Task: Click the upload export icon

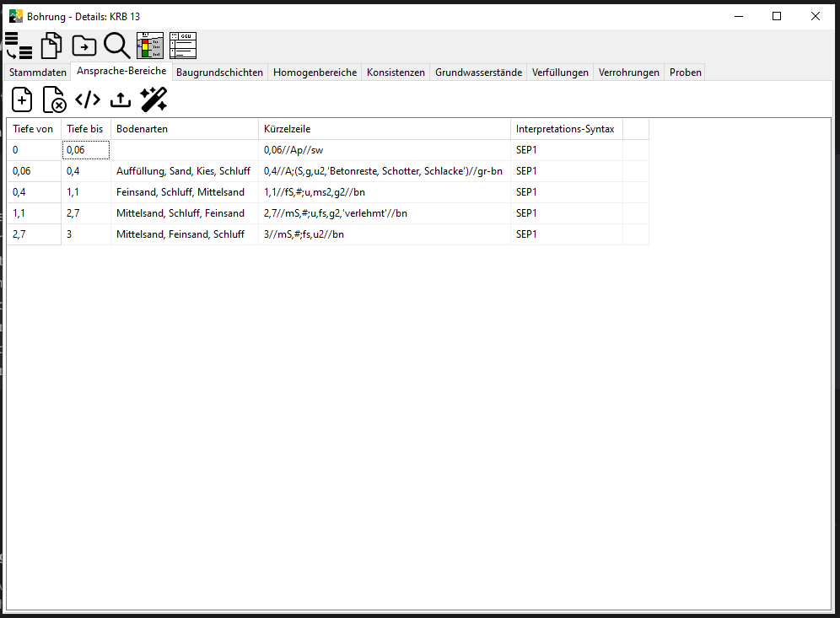Action: (121, 99)
